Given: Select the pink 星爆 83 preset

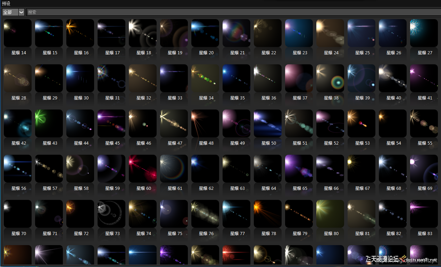Looking at the screenshot, I should pyautogui.click(x=424, y=214).
